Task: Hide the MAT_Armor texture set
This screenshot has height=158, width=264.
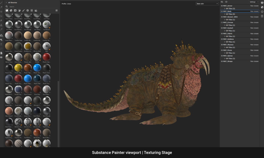Action: pyautogui.click(x=221, y=5)
